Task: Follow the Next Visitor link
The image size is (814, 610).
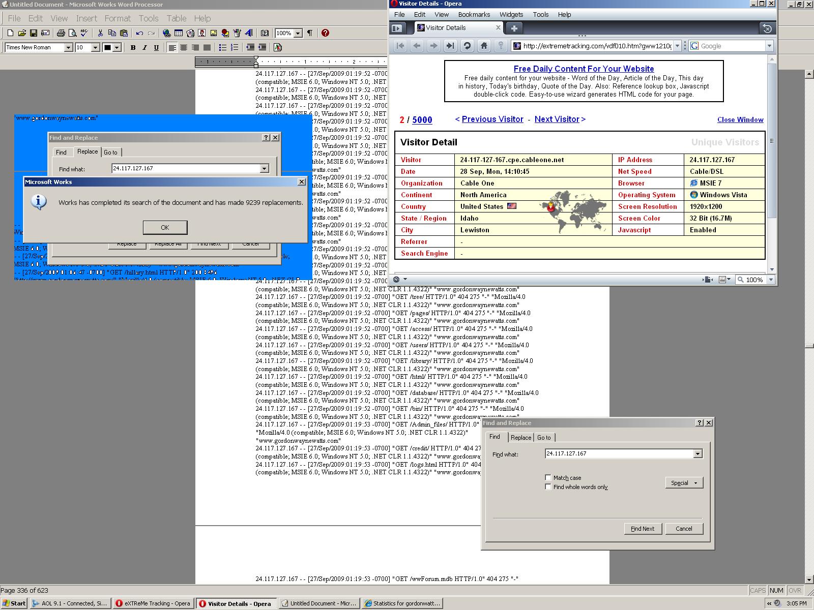Action: tap(557, 119)
